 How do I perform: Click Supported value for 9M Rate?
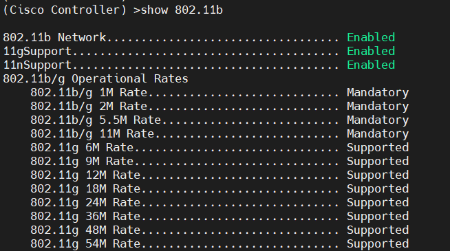pos(378,162)
